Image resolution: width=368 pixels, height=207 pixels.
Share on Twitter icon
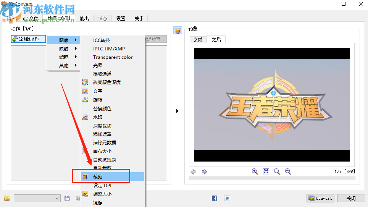pyautogui.click(x=227, y=198)
